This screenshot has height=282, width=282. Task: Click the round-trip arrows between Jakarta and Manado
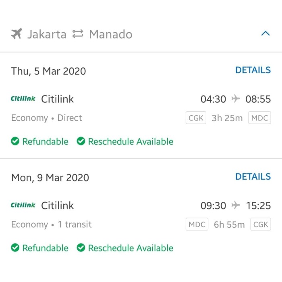[x=77, y=34]
